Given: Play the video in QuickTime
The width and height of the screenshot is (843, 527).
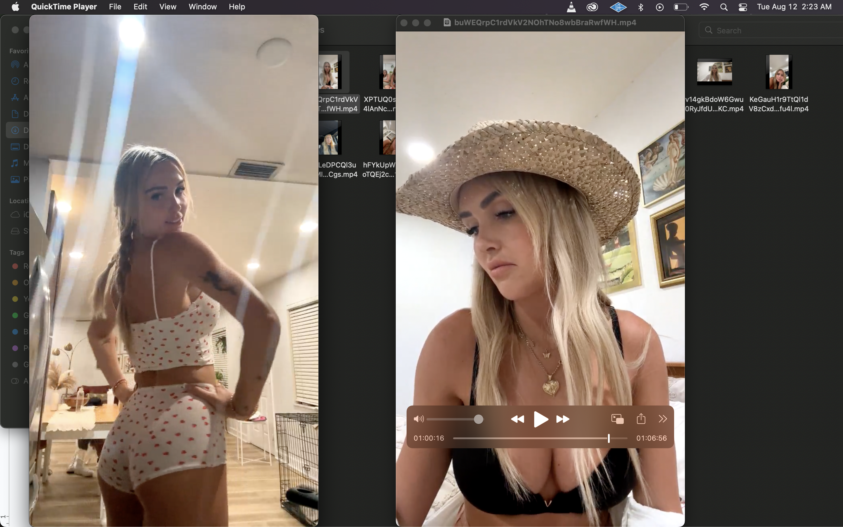Looking at the screenshot, I should point(541,419).
